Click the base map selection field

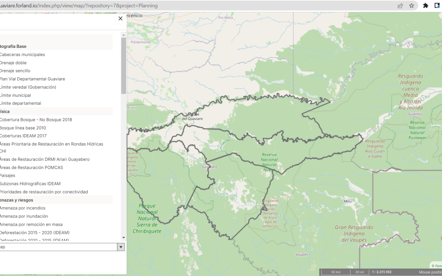click(59, 247)
